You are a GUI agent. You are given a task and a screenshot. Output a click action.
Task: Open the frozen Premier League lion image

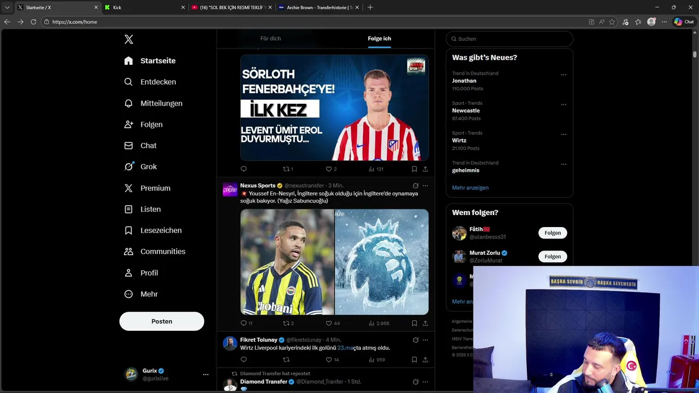coord(382,262)
